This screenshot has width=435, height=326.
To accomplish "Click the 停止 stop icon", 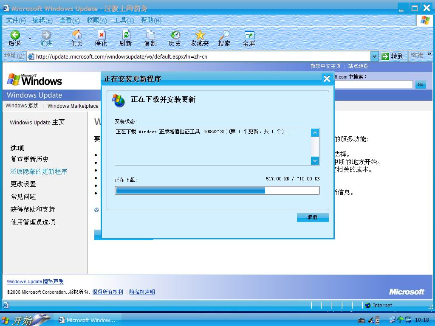I will click(101, 35).
